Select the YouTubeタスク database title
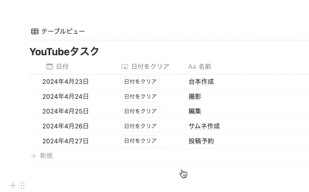Screen dimensions: 309x192 [x=64, y=52]
